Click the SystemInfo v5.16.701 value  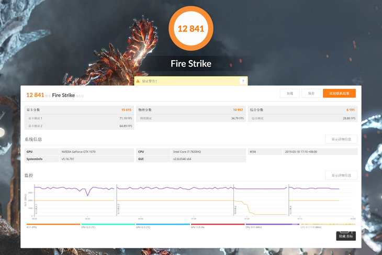point(68,159)
